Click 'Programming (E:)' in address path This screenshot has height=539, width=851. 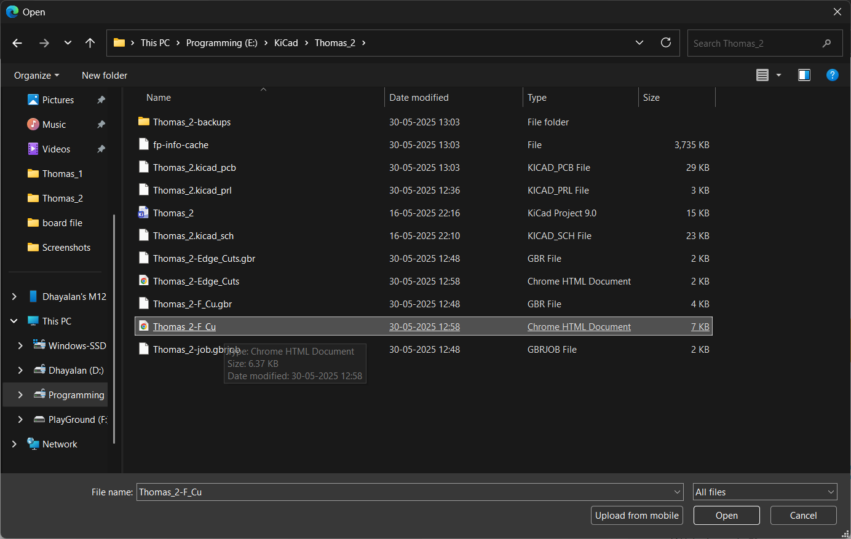(222, 42)
